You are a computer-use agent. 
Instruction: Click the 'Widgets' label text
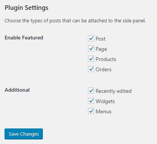(x=105, y=102)
